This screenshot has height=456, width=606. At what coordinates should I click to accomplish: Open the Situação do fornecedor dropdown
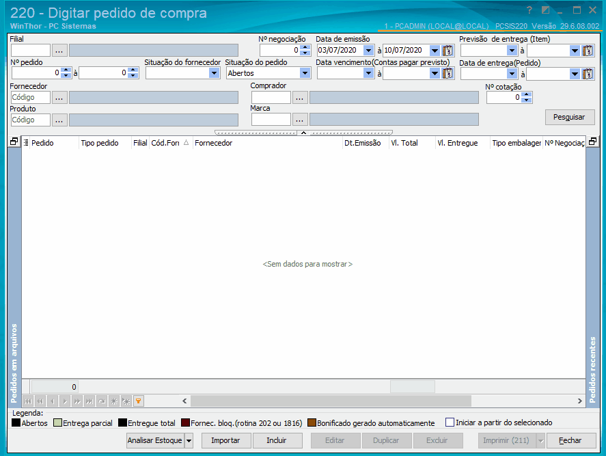coord(214,73)
